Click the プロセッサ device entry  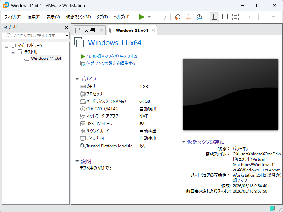(94, 94)
